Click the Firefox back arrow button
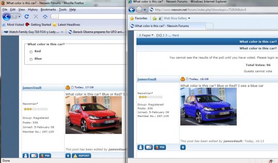 pyautogui.click(x=7, y=17)
